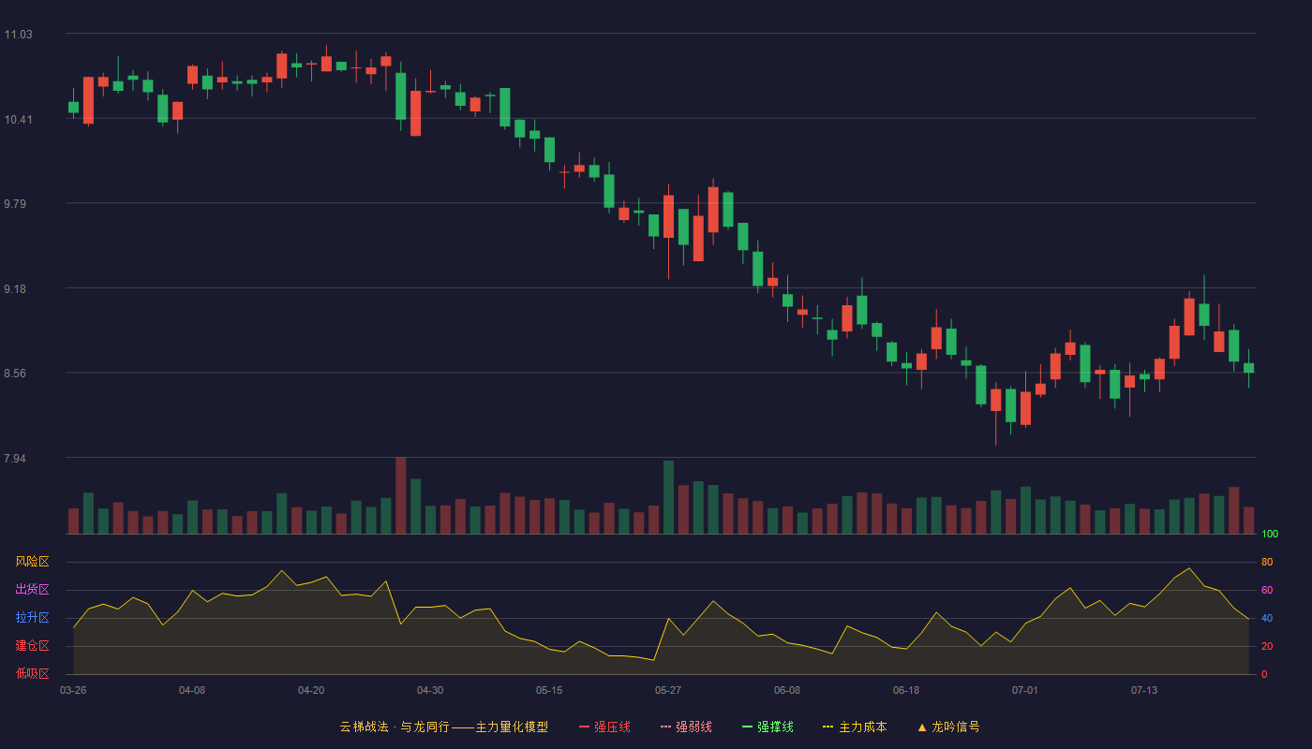1312x749 pixels.
Task: Click the 11.03 price axis label
Action: (x=18, y=35)
